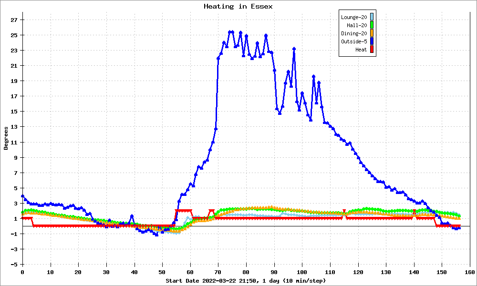Click x-axis tick label 140
This screenshot has height=286, width=477.
click(414, 272)
